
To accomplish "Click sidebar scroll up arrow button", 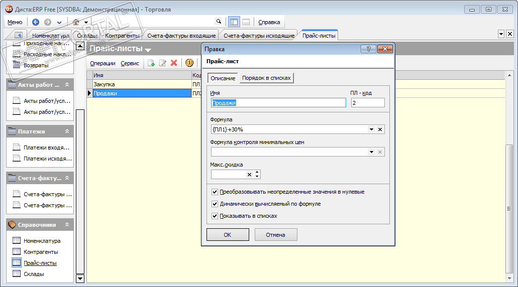I will (80, 46).
